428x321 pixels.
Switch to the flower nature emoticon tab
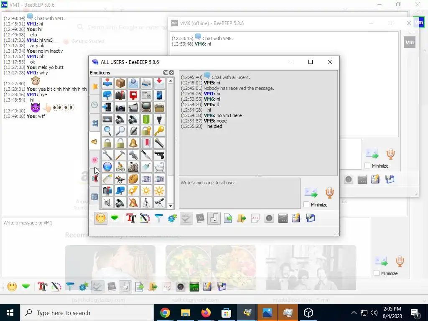[95, 160]
